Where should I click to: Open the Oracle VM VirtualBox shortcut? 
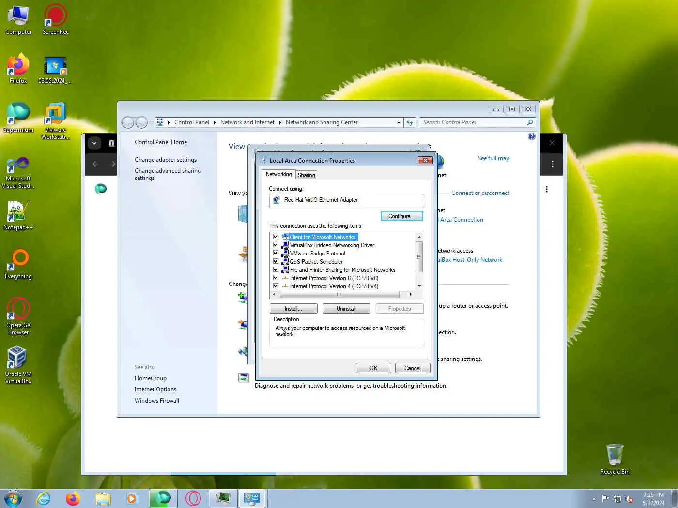(x=18, y=365)
